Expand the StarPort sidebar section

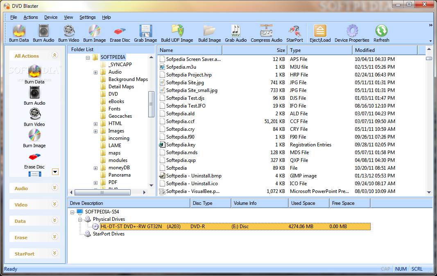54,253
